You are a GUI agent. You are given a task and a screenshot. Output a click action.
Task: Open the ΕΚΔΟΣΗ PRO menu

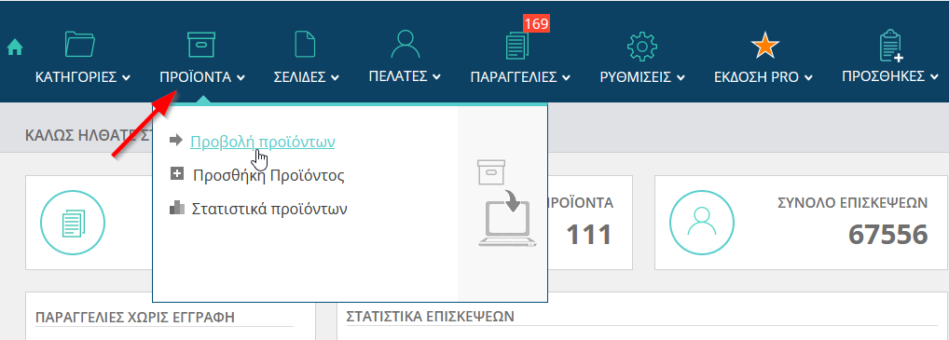pos(763,77)
